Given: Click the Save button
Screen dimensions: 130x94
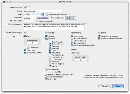Looking at the screenshot, I should tap(118, 86).
